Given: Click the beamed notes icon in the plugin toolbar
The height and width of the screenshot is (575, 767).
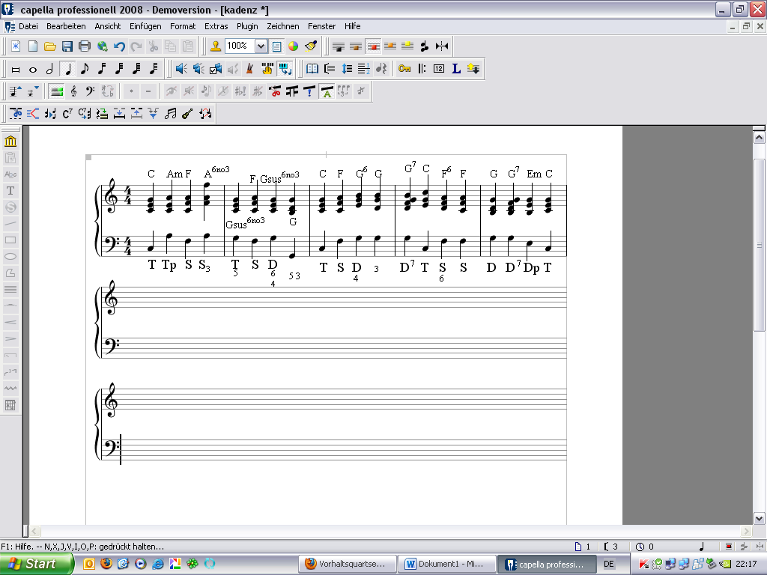Looking at the screenshot, I should tap(170, 114).
